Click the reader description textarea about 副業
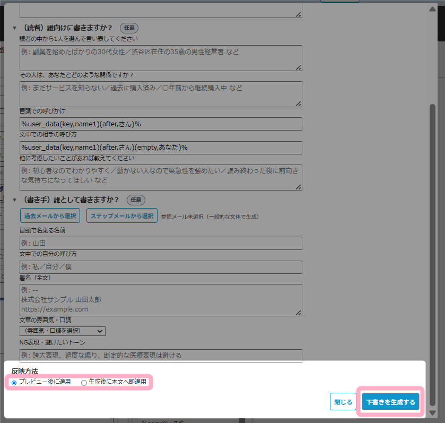This screenshot has width=445, height=423. (x=160, y=58)
